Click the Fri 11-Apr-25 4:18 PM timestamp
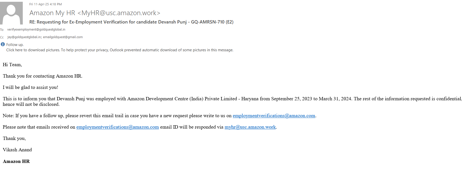Image resolution: width=462 pixels, height=170 pixels. click(46, 4)
